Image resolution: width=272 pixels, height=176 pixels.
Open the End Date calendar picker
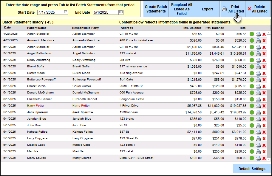(121, 12)
